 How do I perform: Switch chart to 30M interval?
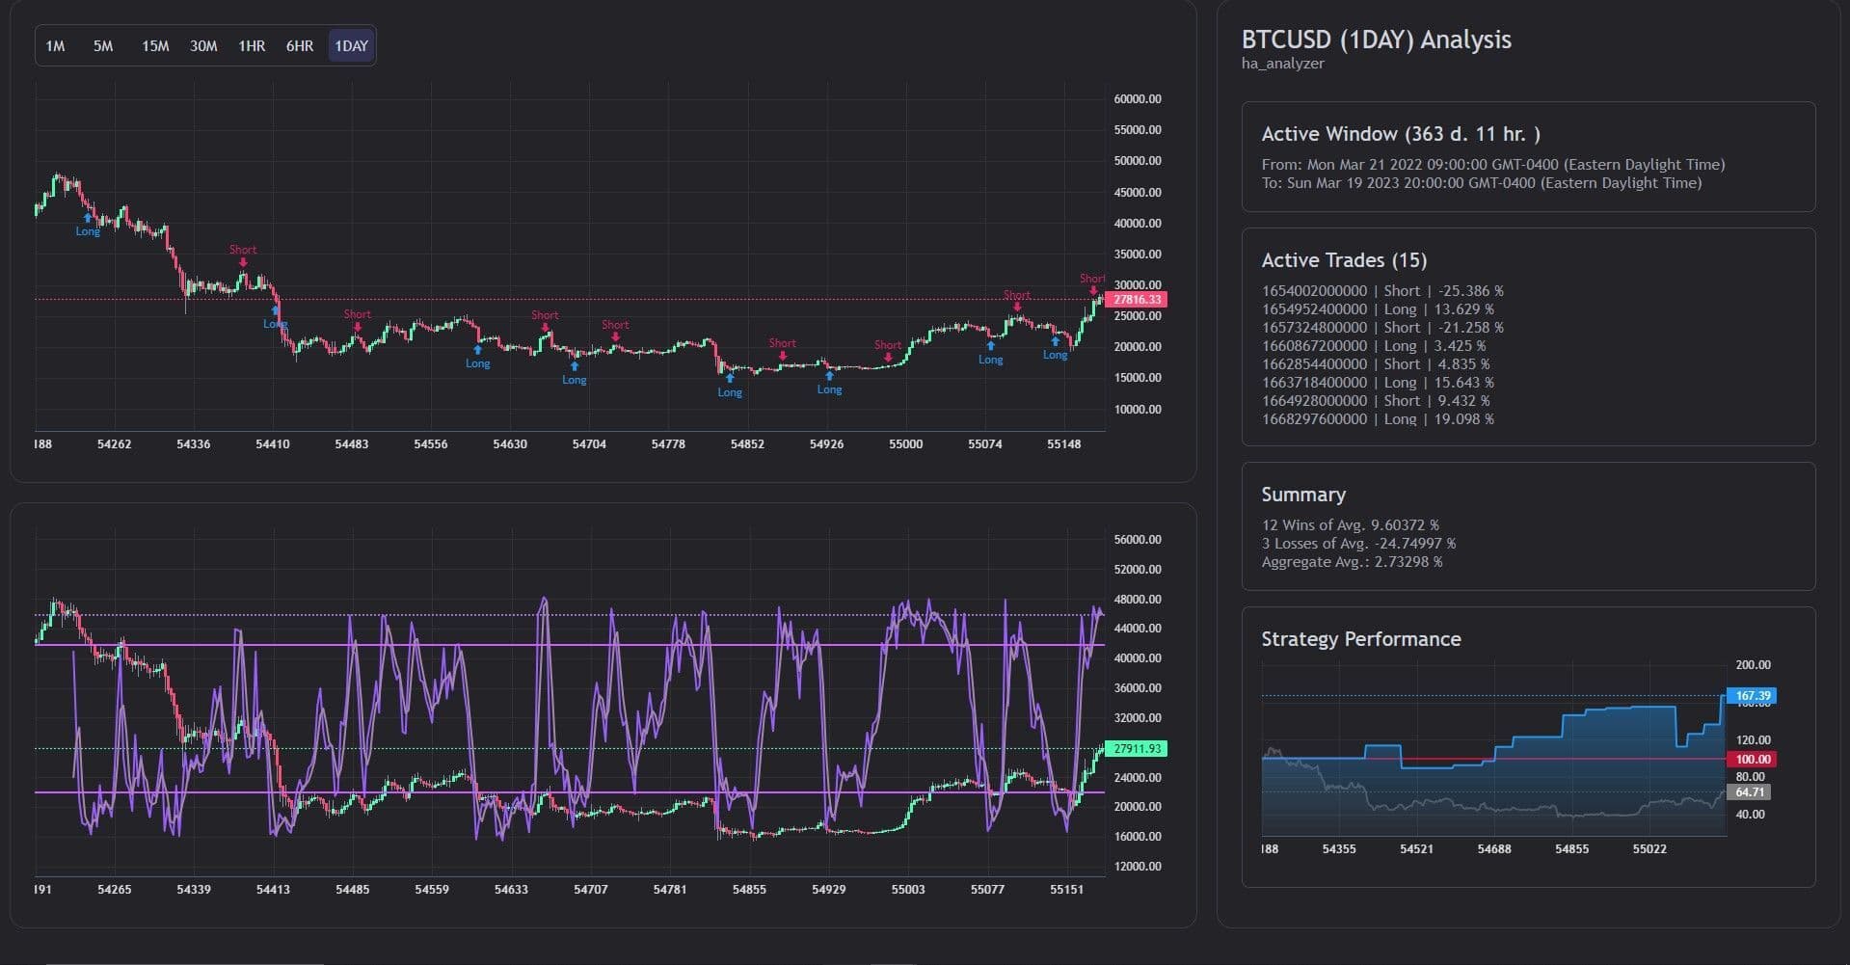click(203, 46)
